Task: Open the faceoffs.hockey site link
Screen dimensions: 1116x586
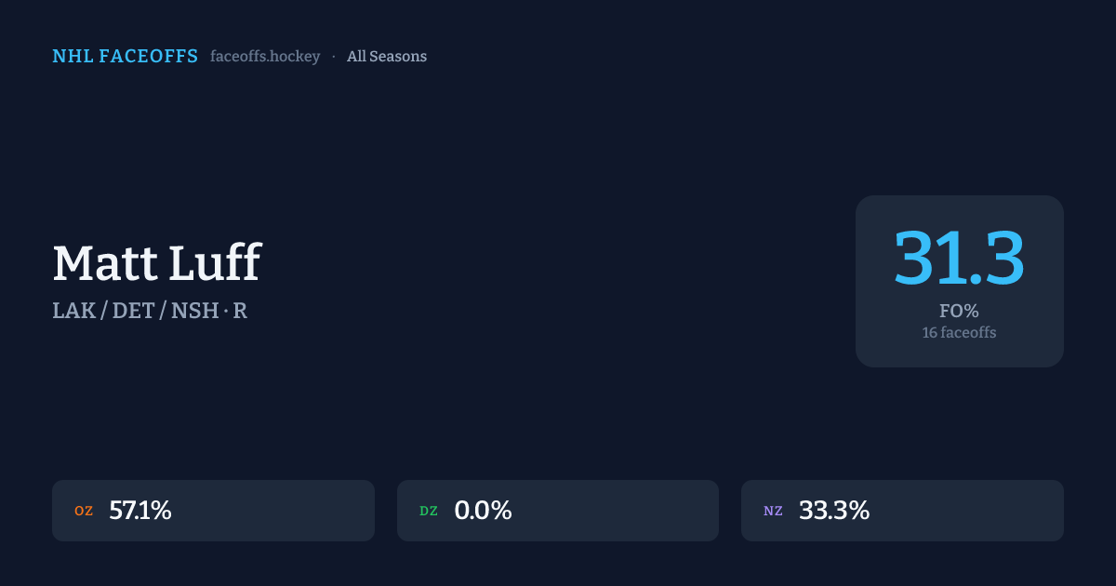Action: click(265, 57)
